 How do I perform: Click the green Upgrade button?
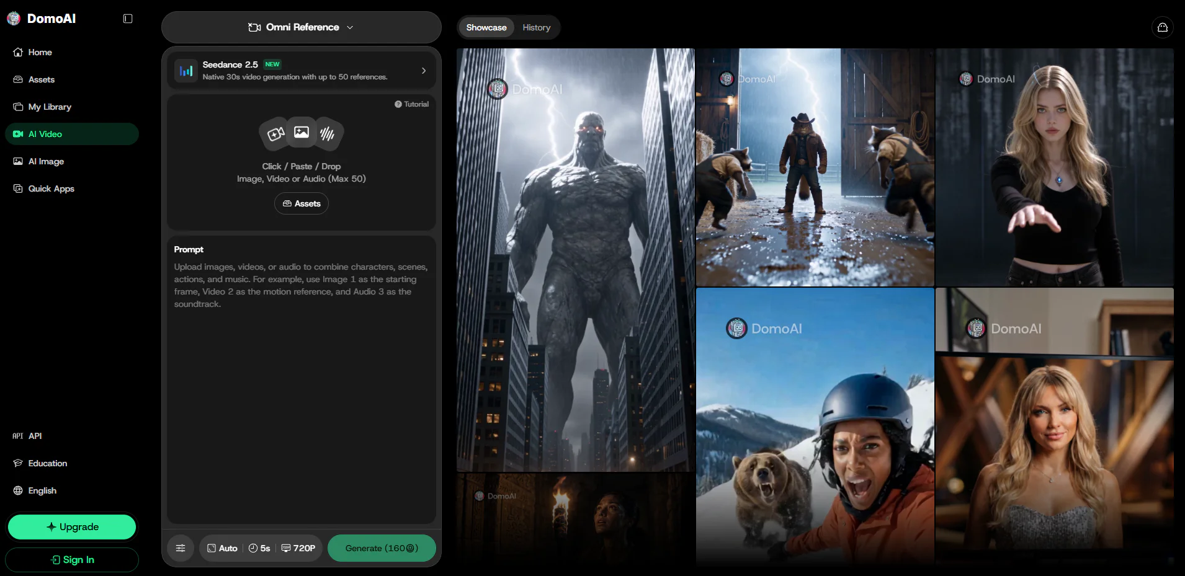(72, 527)
